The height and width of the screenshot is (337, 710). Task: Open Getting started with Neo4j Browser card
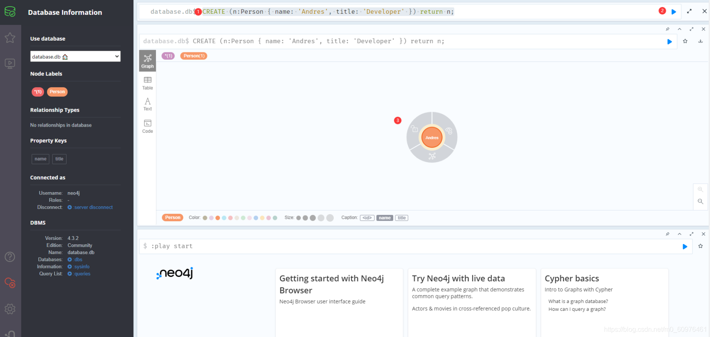[339, 303]
